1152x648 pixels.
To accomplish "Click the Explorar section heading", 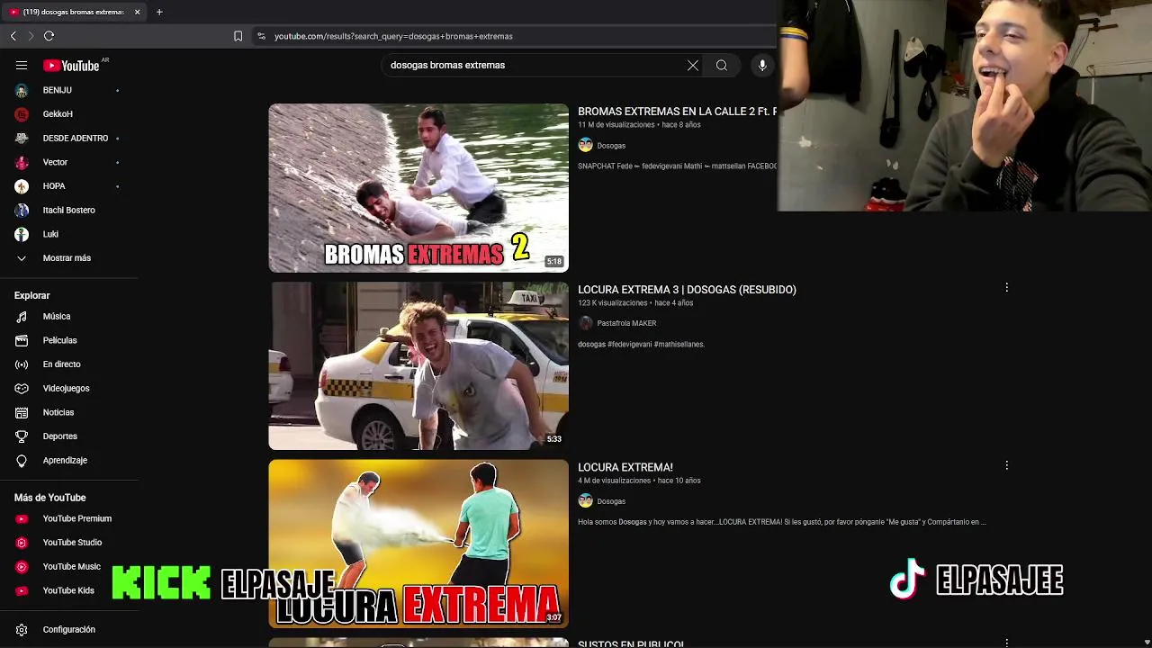I will 31,295.
